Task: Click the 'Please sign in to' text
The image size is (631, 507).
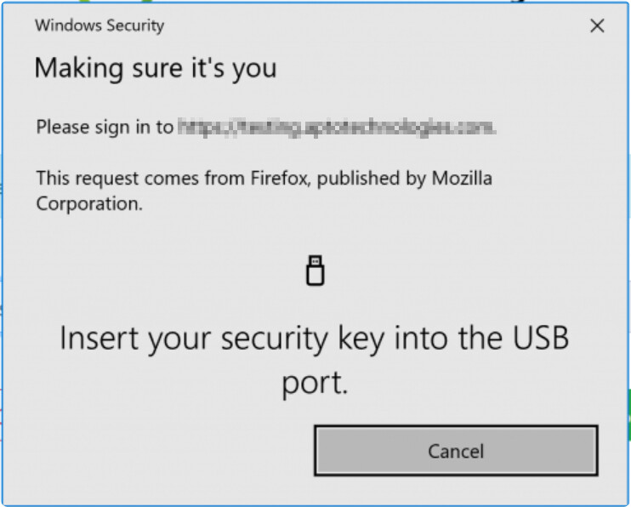Action: coord(105,128)
